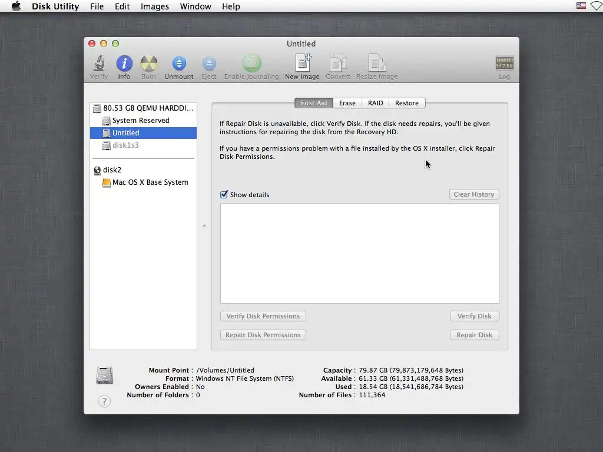This screenshot has width=603, height=452.
Task: Click the Untitled window title text
Action: (x=301, y=44)
